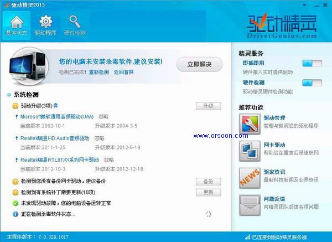Click the computer image in the banner

(29, 66)
